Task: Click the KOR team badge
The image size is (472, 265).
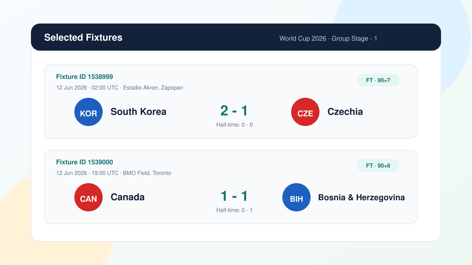Action: pos(88,112)
